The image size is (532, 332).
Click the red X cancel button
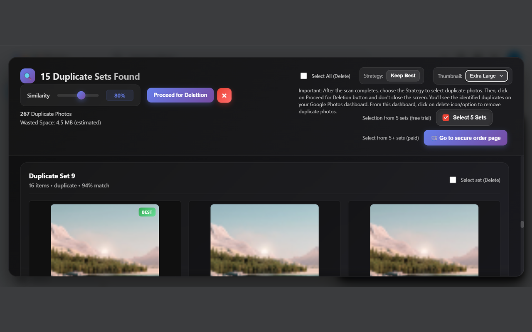[224, 95]
